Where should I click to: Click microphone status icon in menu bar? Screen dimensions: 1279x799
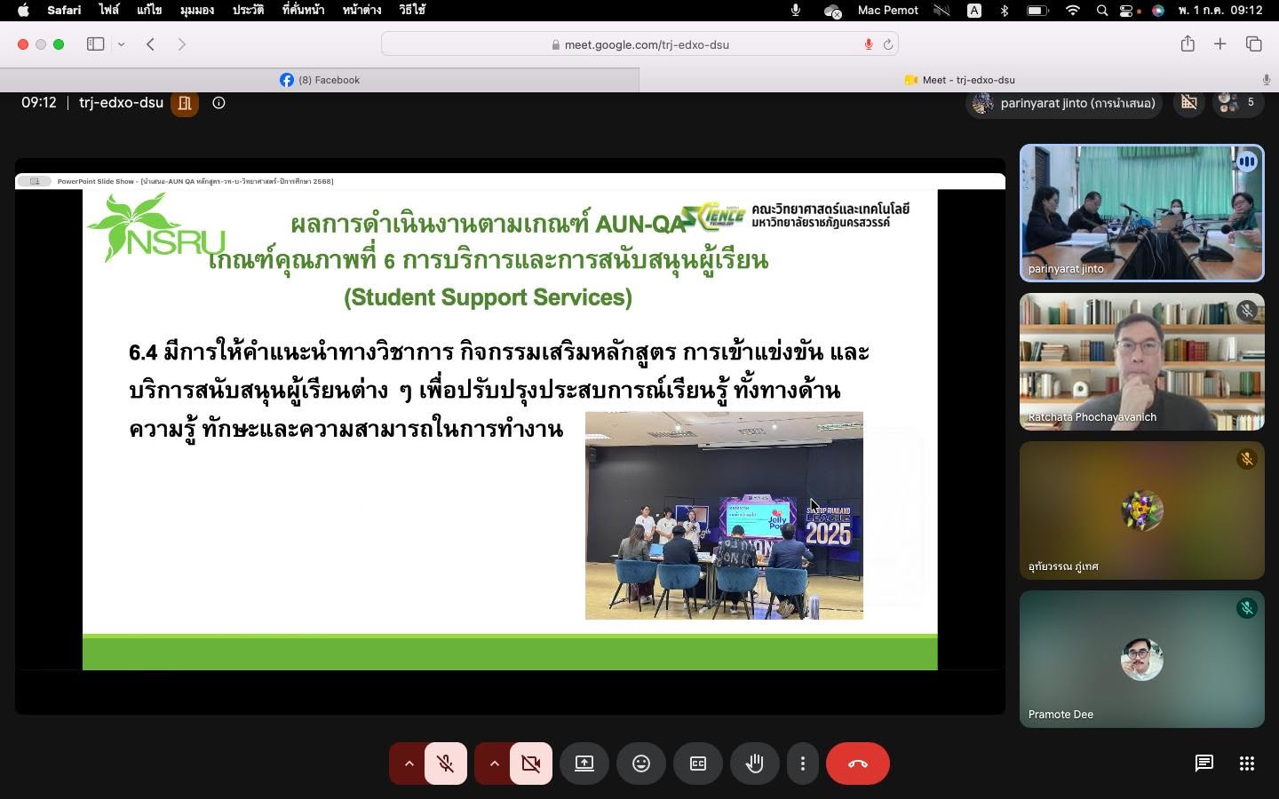796,10
